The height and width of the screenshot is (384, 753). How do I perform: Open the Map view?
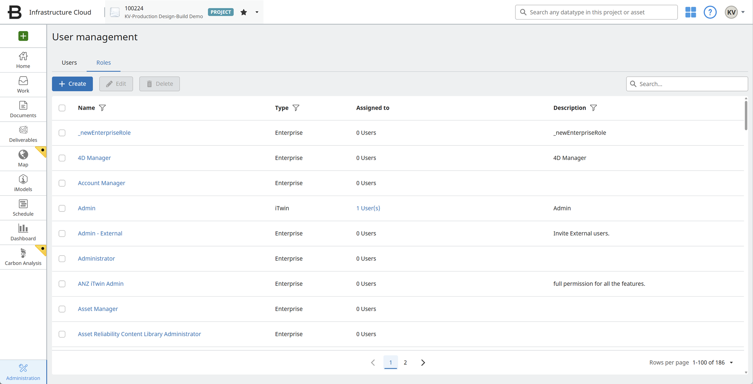pyautogui.click(x=23, y=158)
